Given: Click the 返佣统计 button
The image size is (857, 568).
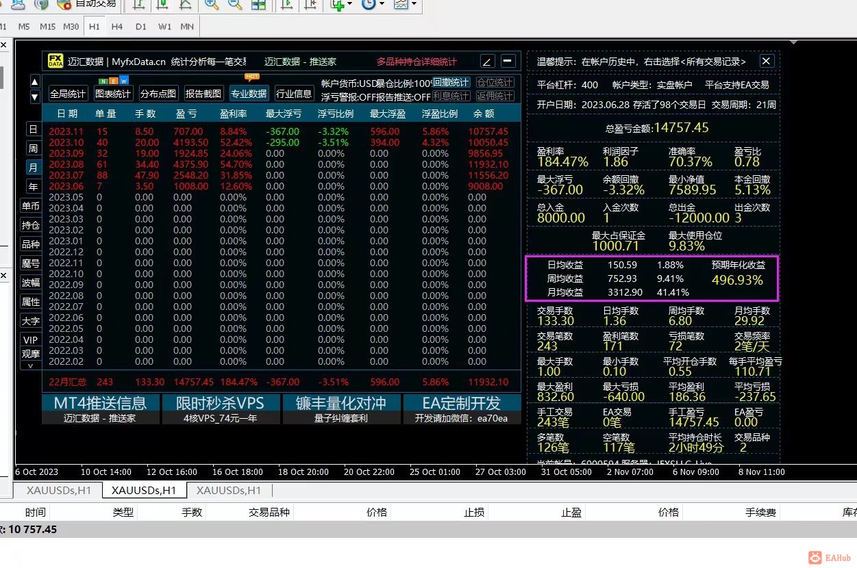Looking at the screenshot, I should pos(495,96).
